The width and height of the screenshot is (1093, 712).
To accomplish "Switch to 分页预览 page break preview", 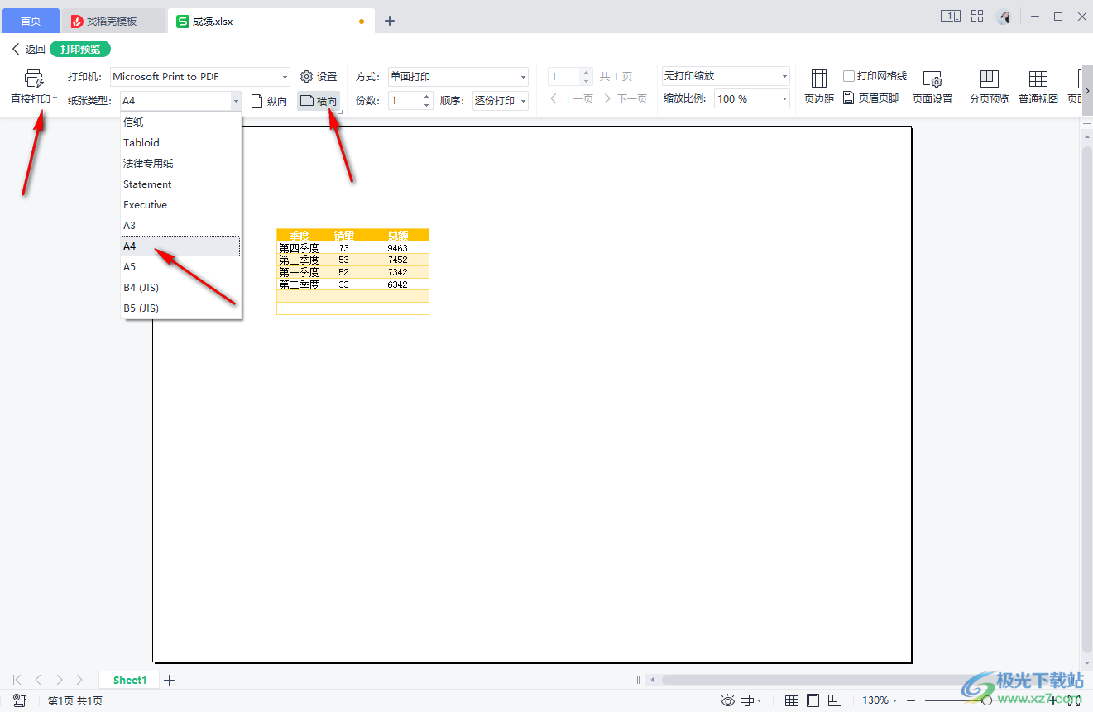I will pyautogui.click(x=990, y=87).
